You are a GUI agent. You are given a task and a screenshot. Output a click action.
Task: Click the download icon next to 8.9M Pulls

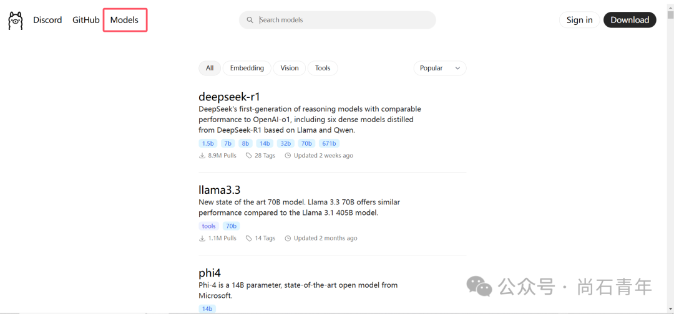[202, 156]
